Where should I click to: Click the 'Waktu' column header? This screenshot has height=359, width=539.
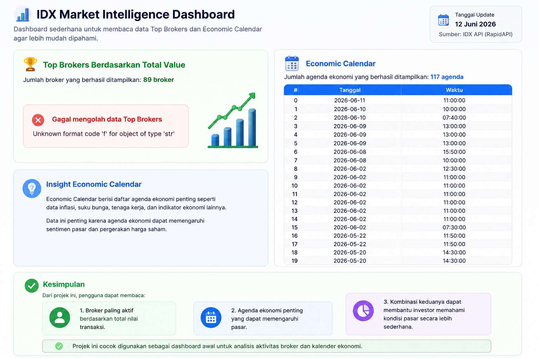coord(454,90)
